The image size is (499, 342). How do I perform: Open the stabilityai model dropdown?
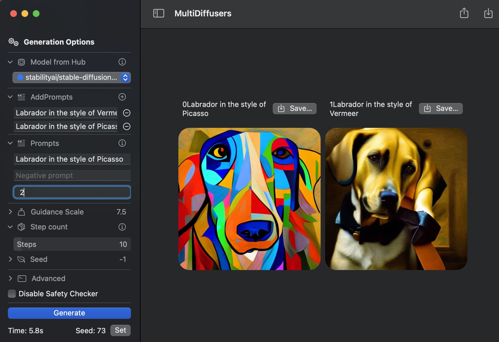tap(72, 78)
